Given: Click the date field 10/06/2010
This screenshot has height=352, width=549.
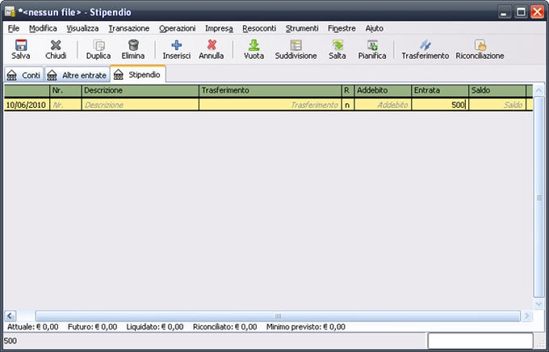Looking at the screenshot, I should (27, 105).
